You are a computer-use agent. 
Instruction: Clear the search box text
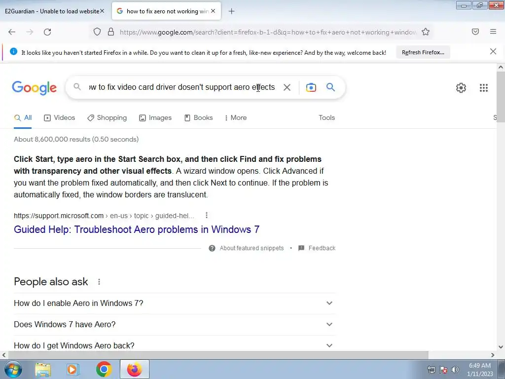pos(287,87)
